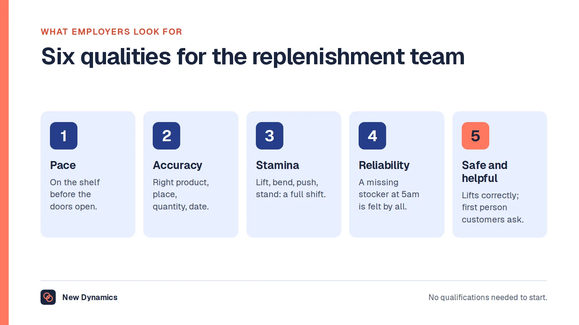Select the Safe and helpful heading
The height and width of the screenshot is (325, 579).
(485, 172)
